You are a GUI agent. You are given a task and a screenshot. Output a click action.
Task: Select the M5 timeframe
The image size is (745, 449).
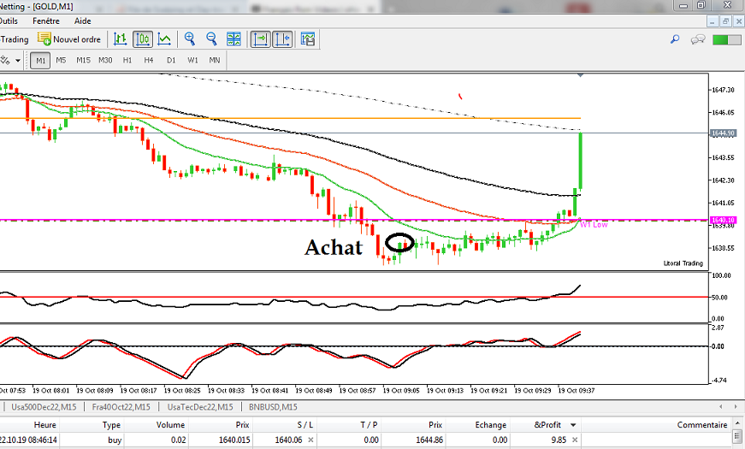pyautogui.click(x=61, y=61)
